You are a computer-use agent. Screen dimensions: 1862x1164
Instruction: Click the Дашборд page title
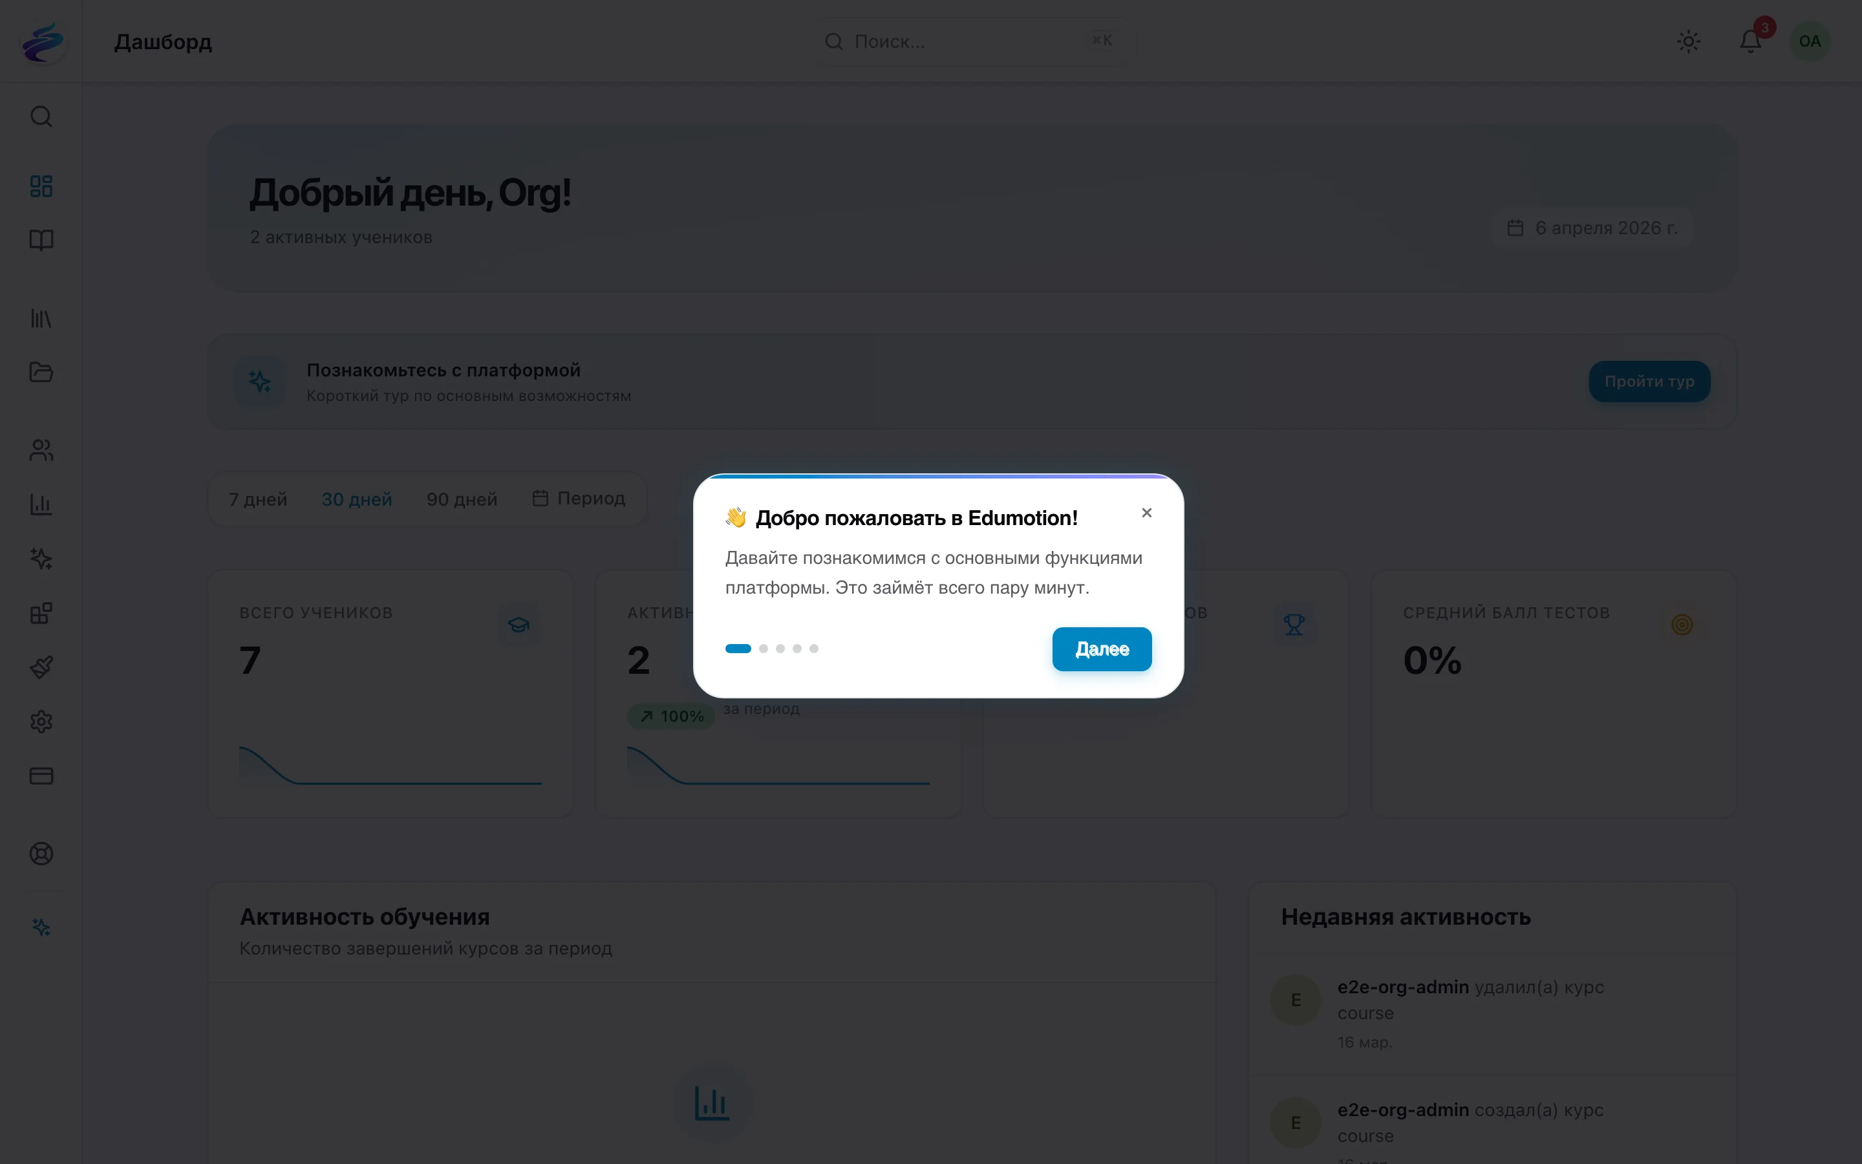tap(163, 41)
